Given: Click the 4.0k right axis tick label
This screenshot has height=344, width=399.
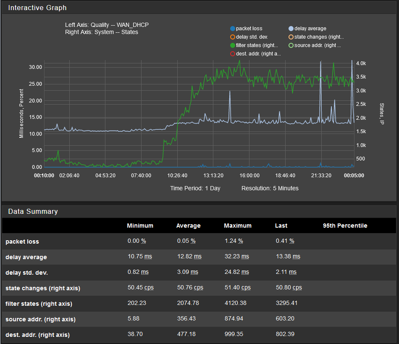Looking at the screenshot, I should [x=361, y=63].
